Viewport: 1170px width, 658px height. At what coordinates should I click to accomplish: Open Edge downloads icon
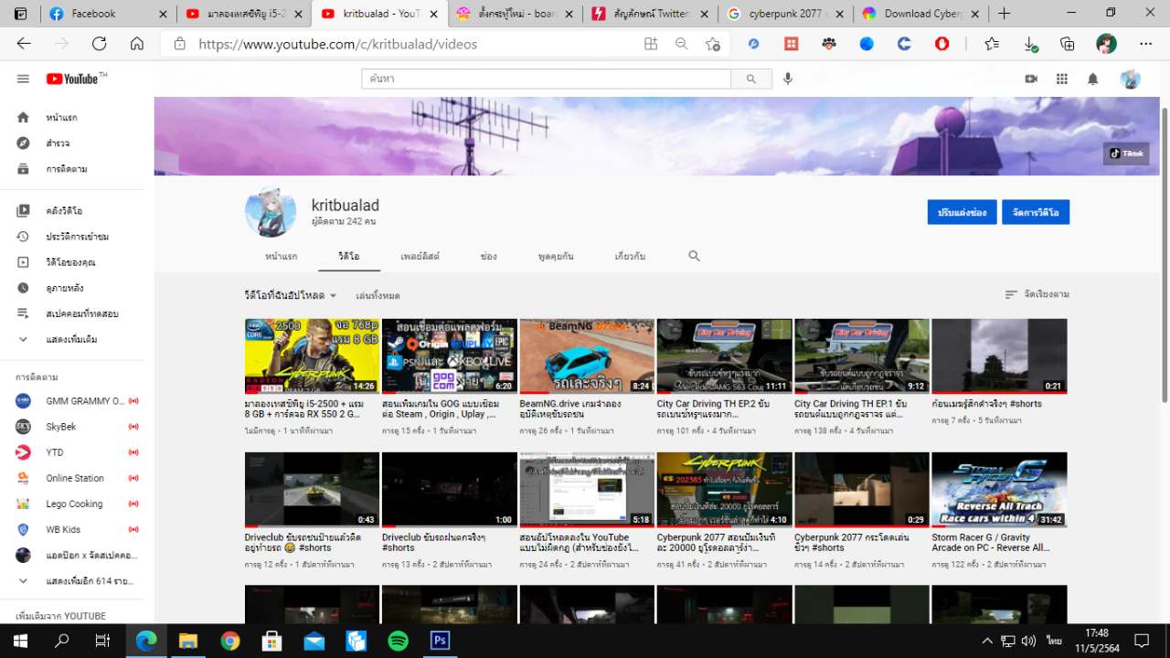pos(1030,44)
